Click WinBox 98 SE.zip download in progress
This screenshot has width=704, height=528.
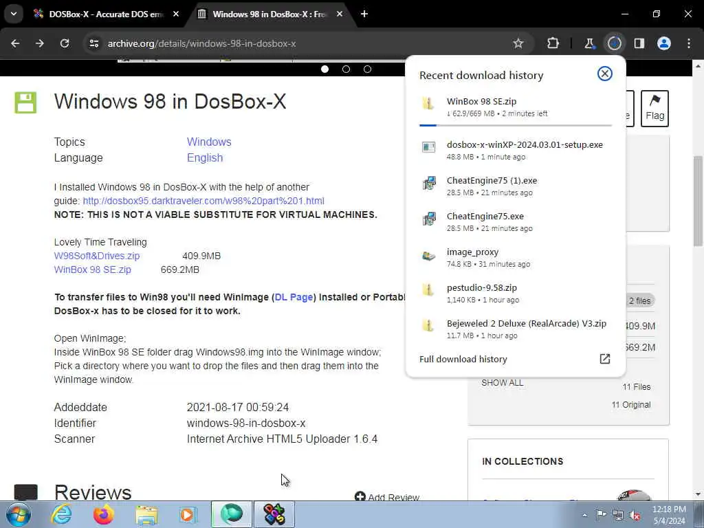coord(515,107)
